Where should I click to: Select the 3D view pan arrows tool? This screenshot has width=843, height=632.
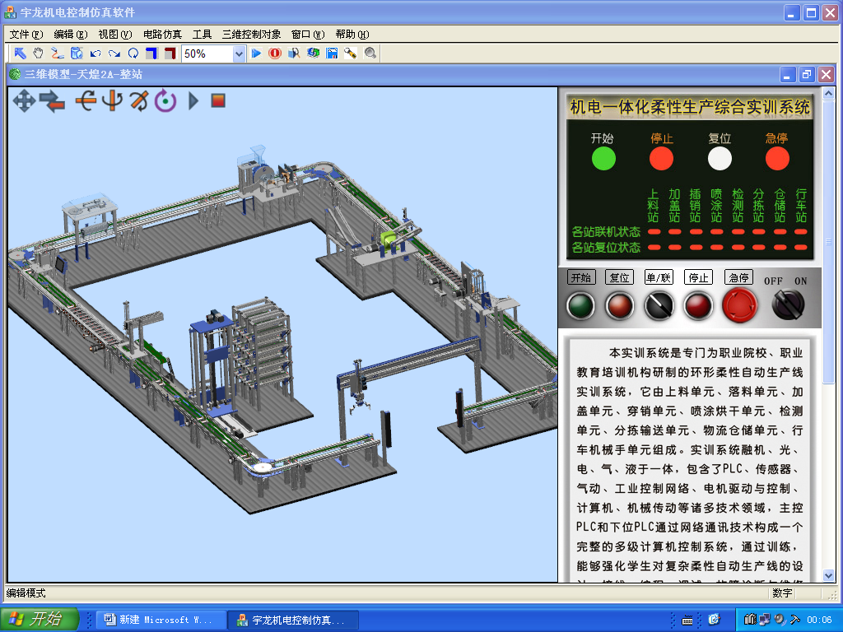[x=24, y=100]
